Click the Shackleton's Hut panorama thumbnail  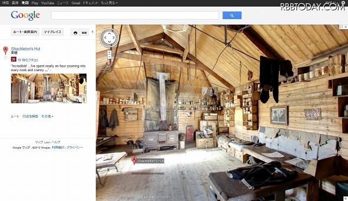pos(48,88)
